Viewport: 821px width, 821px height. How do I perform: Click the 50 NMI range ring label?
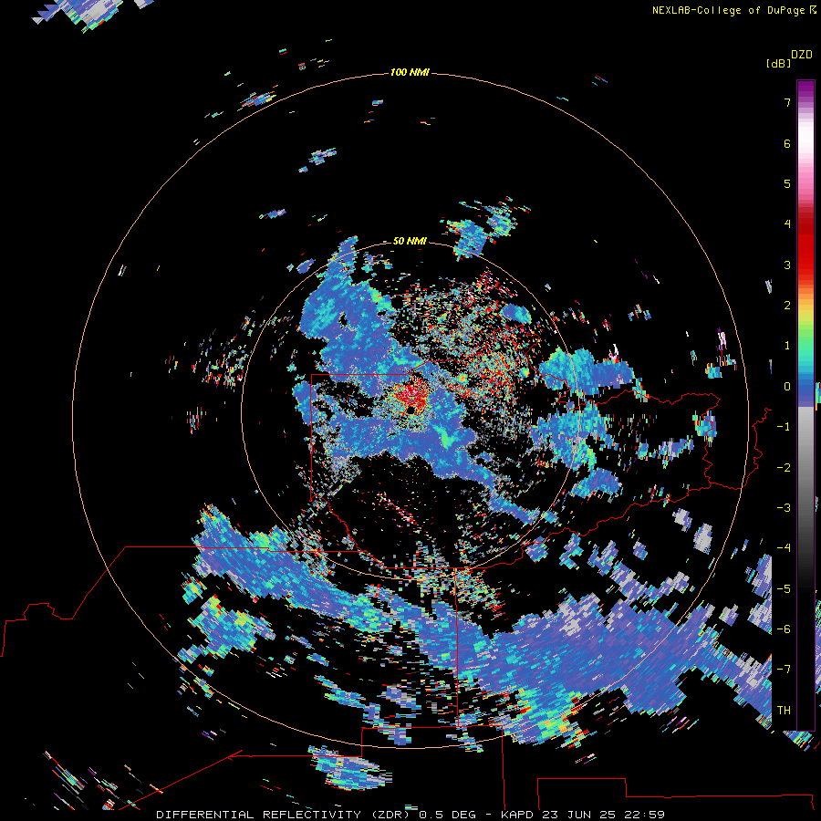tap(410, 241)
